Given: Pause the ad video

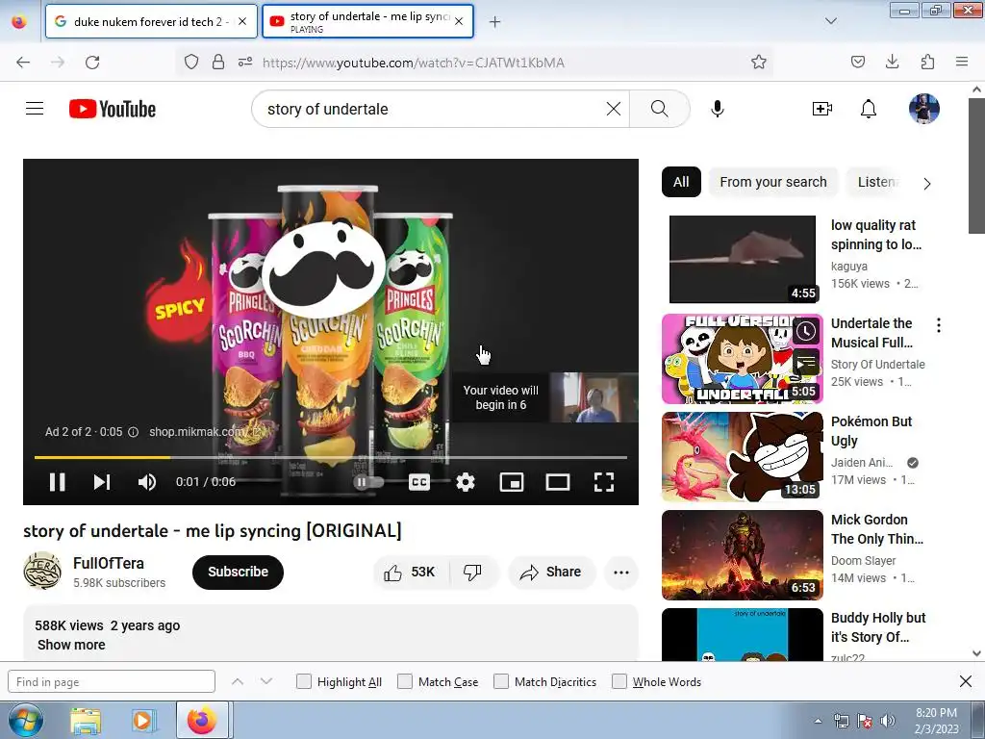Looking at the screenshot, I should pyautogui.click(x=57, y=482).
